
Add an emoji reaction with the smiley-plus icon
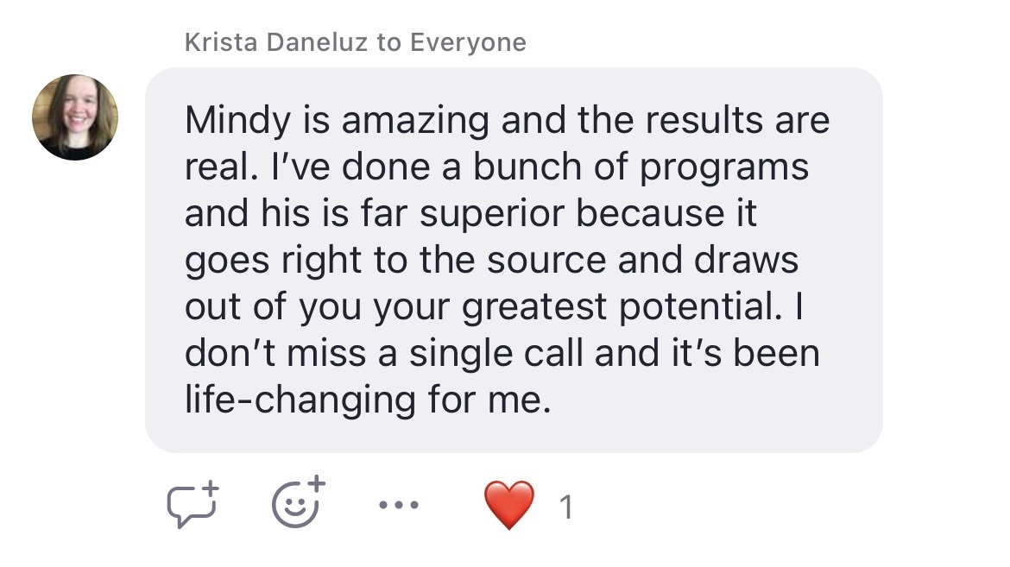(298, 502)
